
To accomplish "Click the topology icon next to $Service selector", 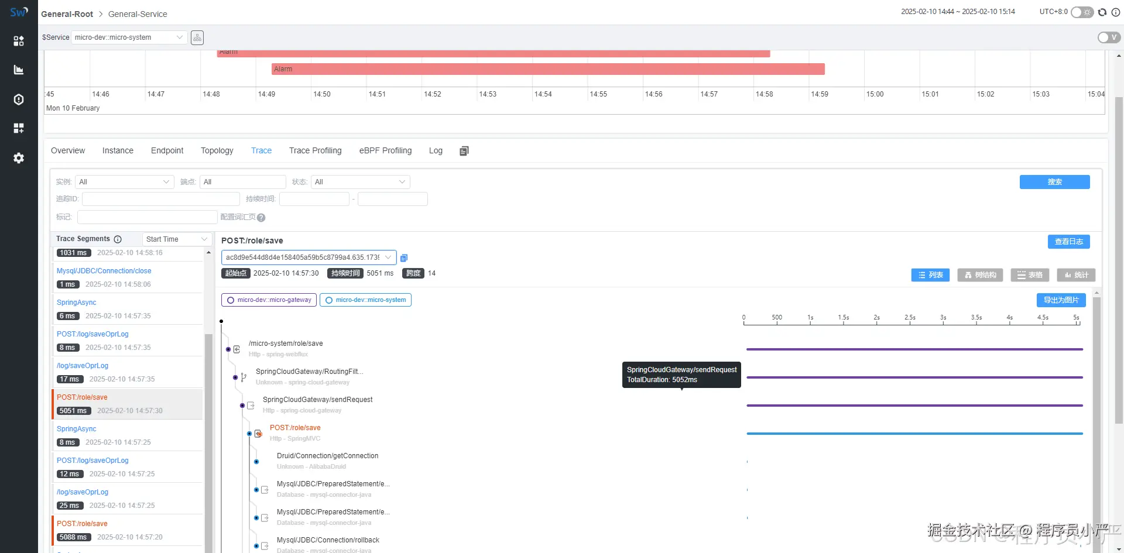I will pos(197,37).
